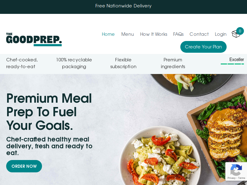Open the How It Works page
The image size is (247, 185).
[153, 34]
